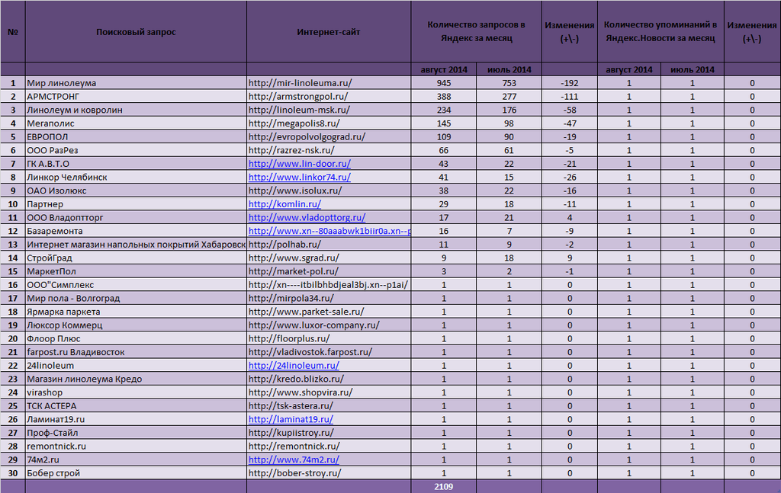Click the change value -192 cell
This screenshot has width=781, height=493.
pos(569,83)
